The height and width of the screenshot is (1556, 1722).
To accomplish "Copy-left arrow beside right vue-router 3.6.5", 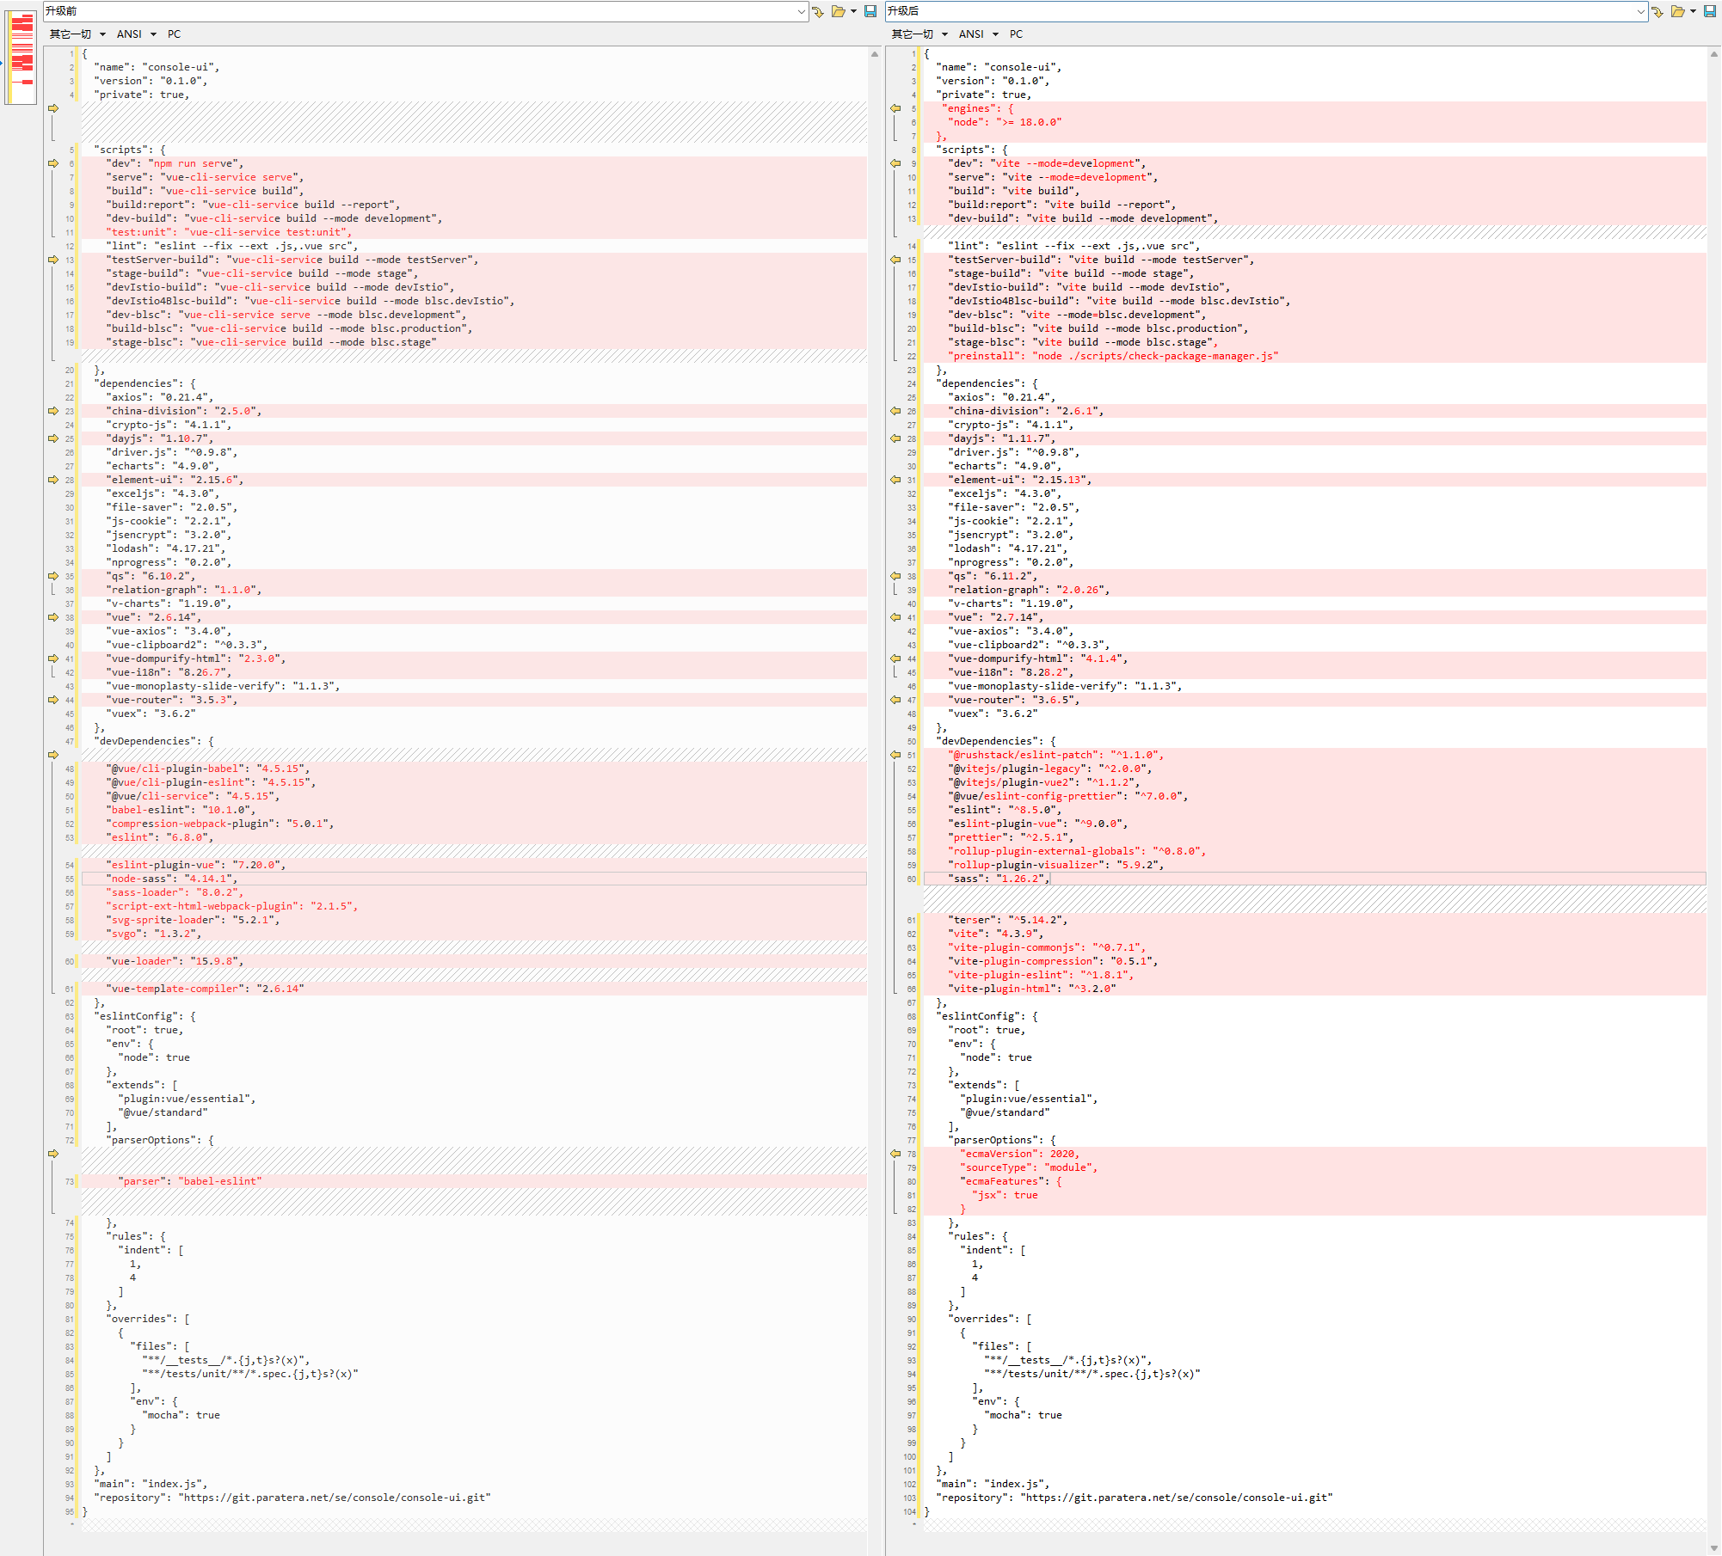I will 895,700.
